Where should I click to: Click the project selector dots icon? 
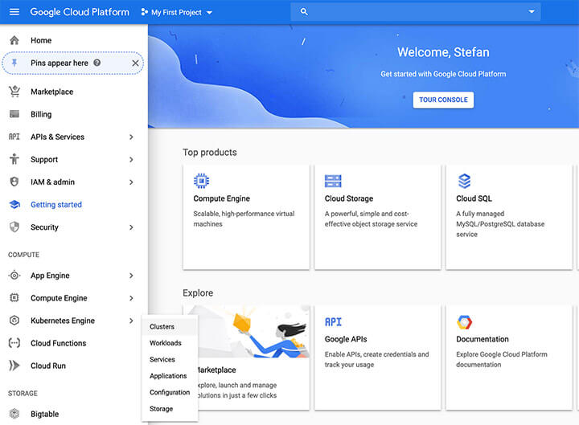145,12
